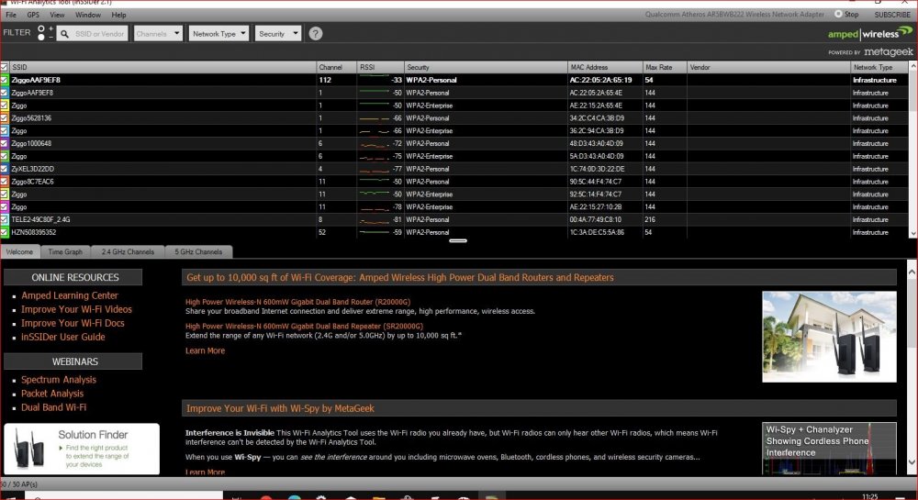Open Improve Your Wi-Fi Docs link
Image resolution: width=918 pixels, height=500 pixels.
coord(73,323)
